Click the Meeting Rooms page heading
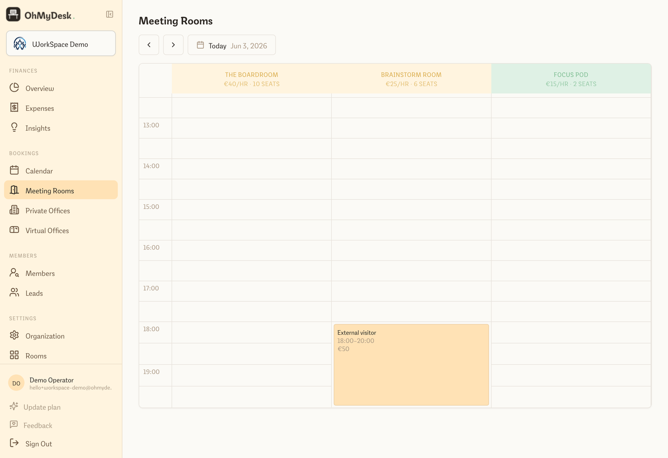 click(176, 21)
